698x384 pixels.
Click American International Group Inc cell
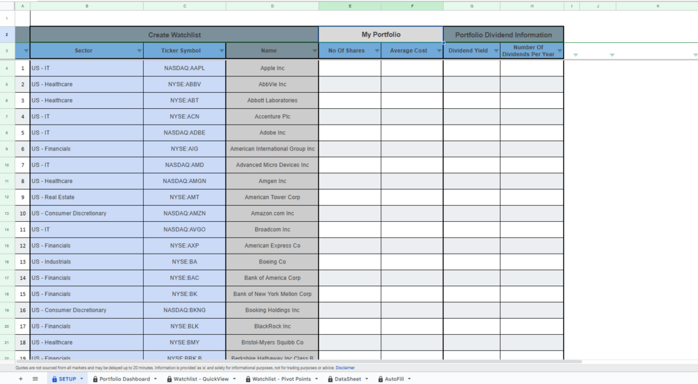click(x=272, y=149)
